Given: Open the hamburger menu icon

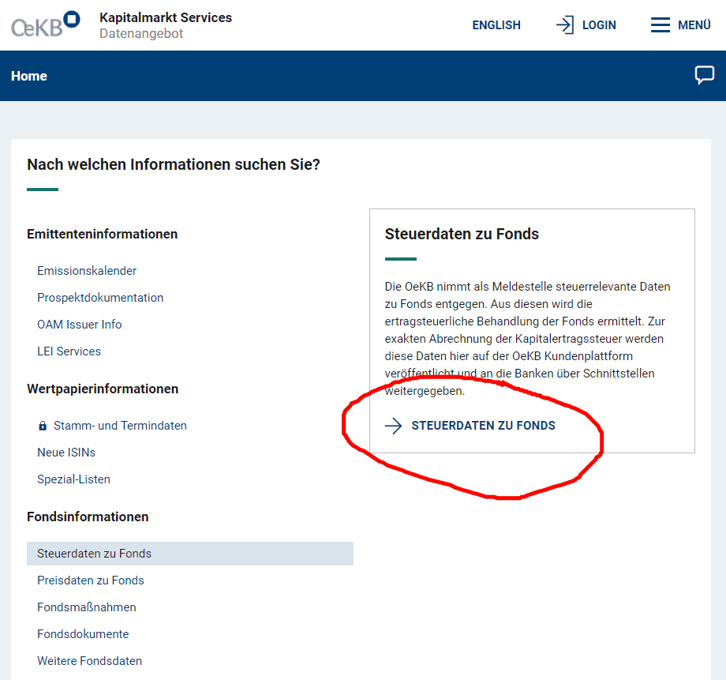Looking at the screenshot, I should [661, 25].
